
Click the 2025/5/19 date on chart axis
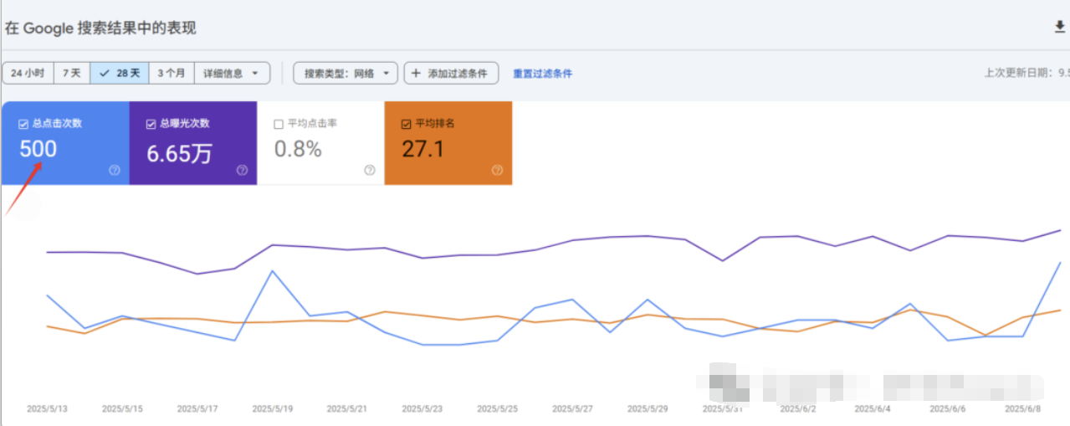272,409
